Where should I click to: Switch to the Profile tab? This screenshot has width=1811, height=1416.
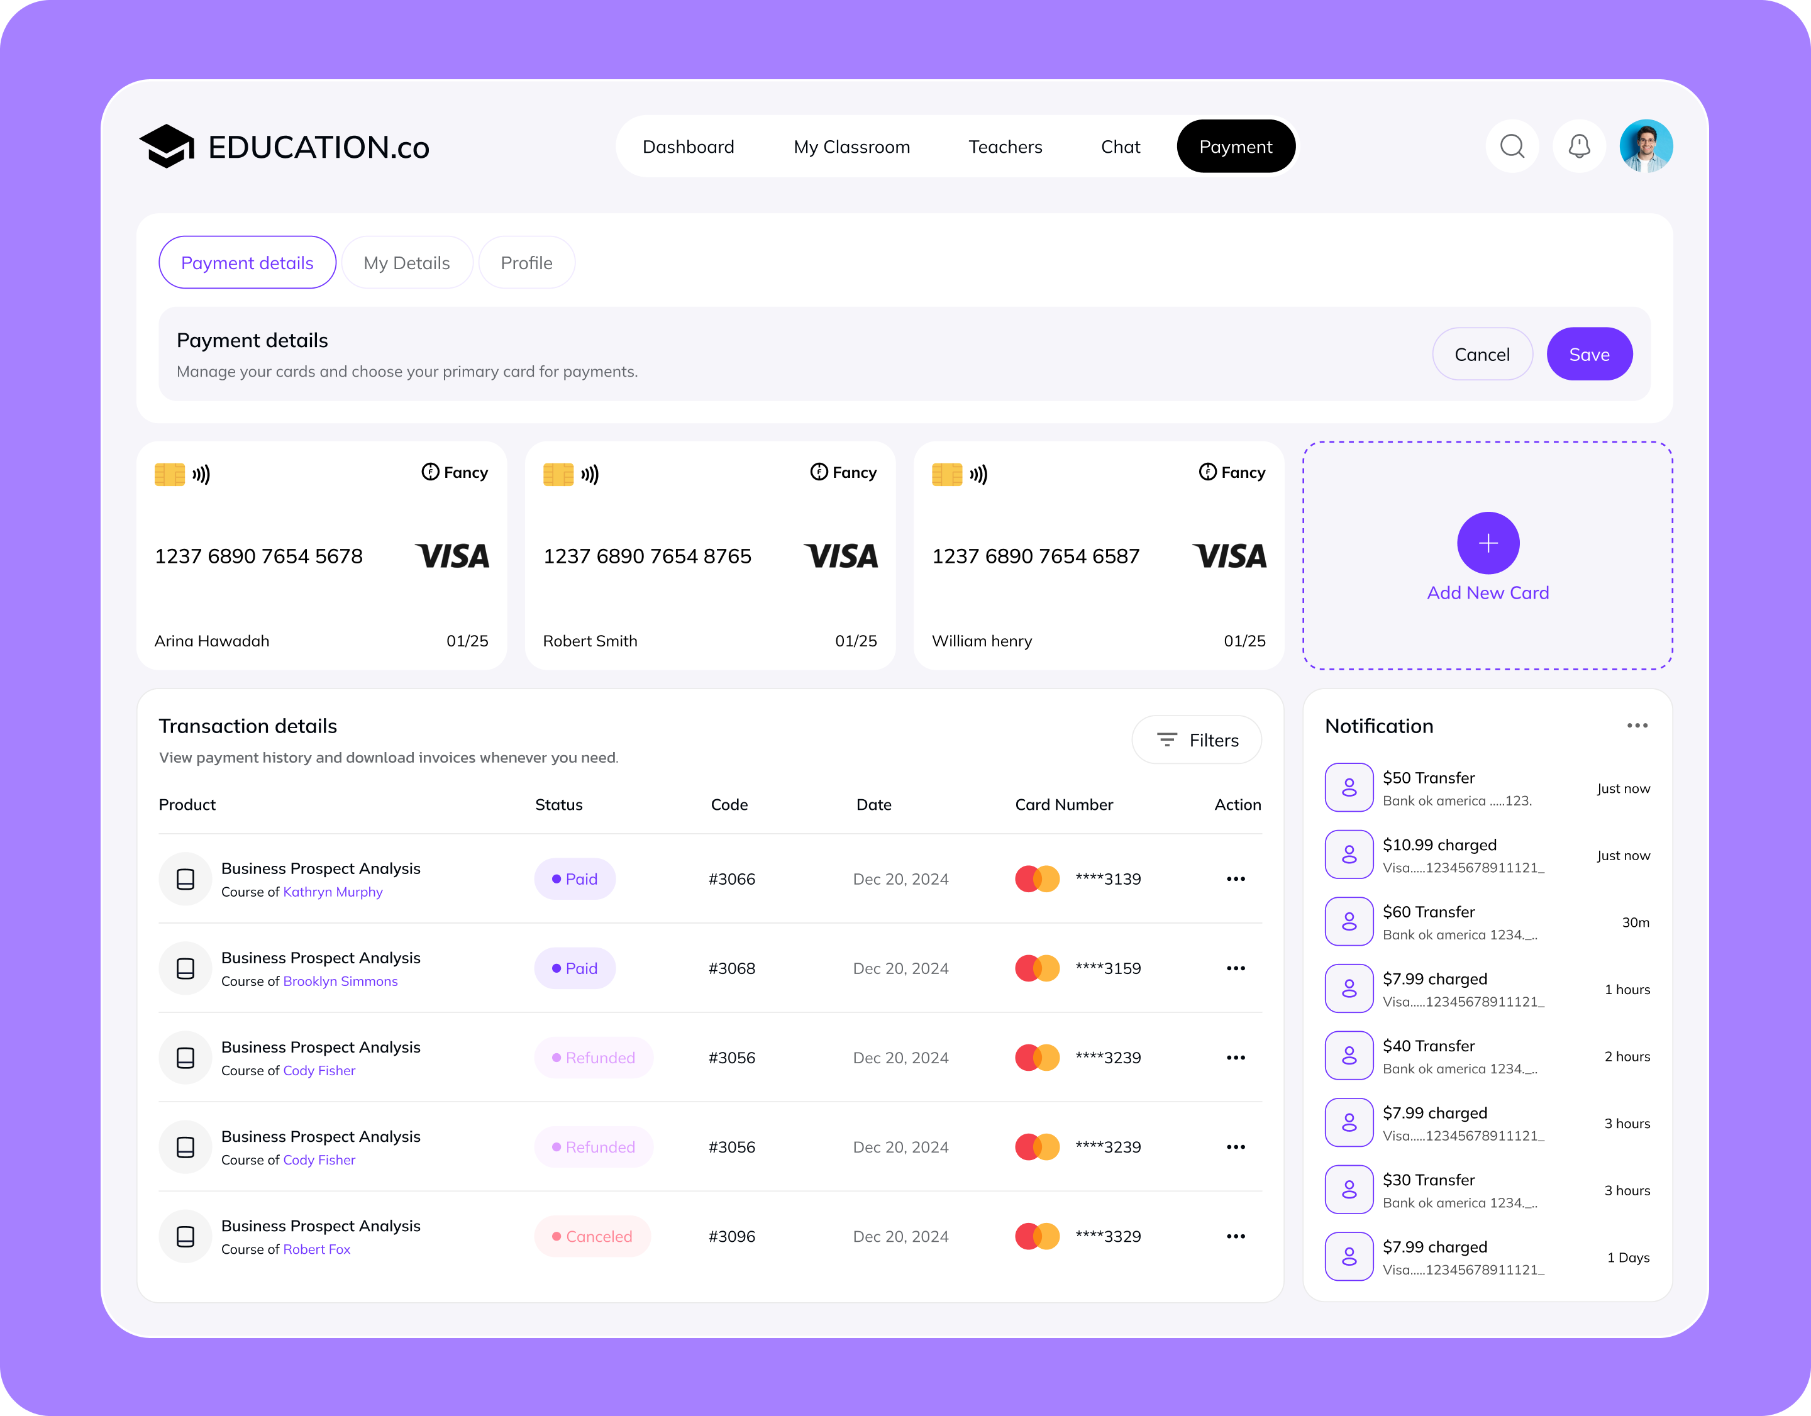526,262
